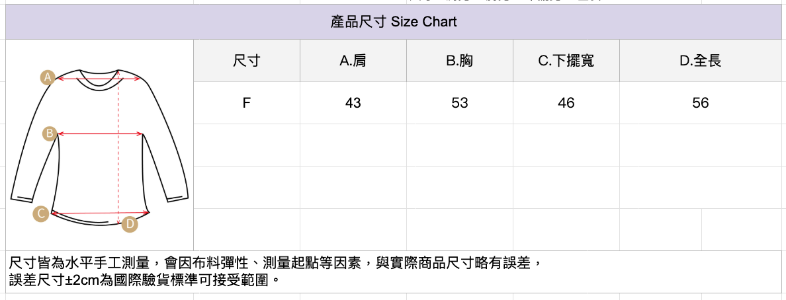Click the circle marker labeled D
The width and height of the screenshot is (786, 300).
(130, 224)
